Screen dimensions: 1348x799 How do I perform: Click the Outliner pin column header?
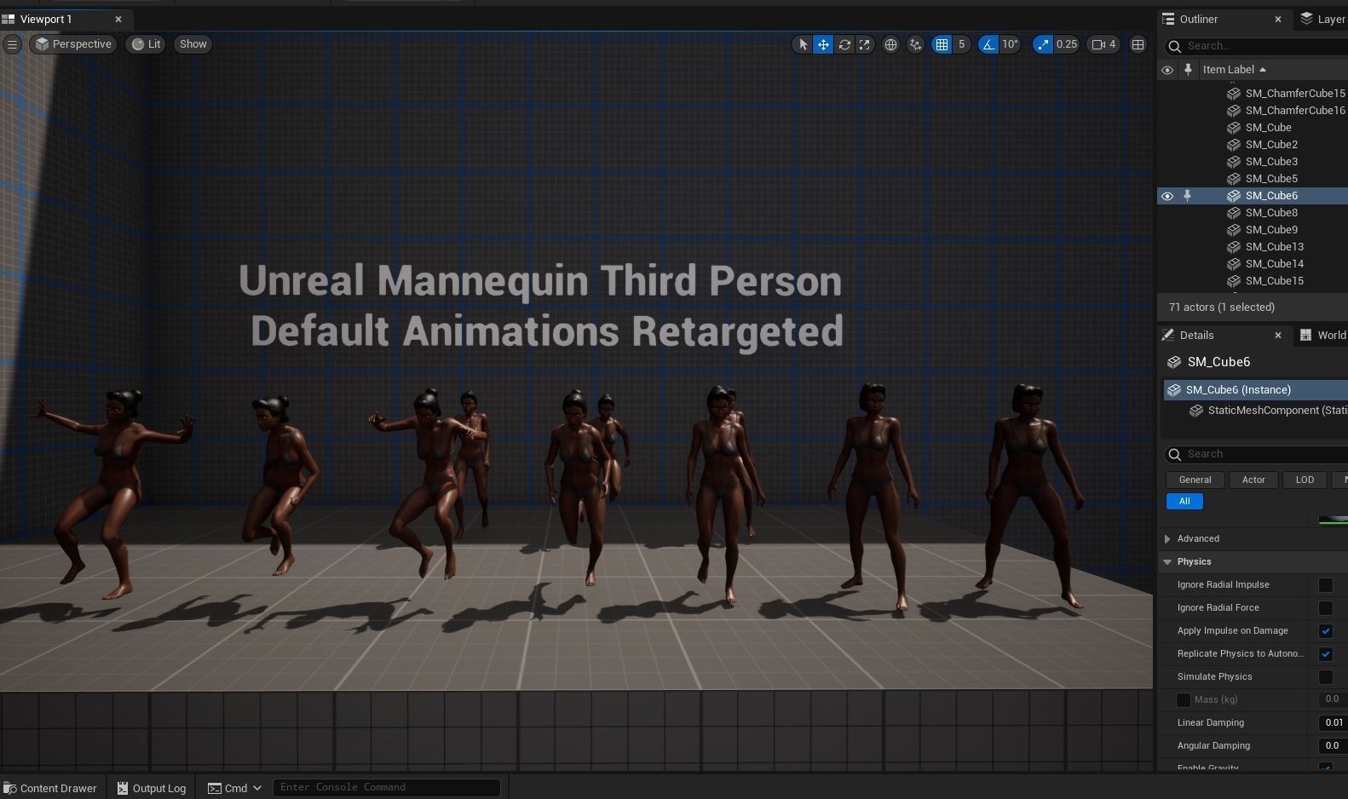[1188, 70]
